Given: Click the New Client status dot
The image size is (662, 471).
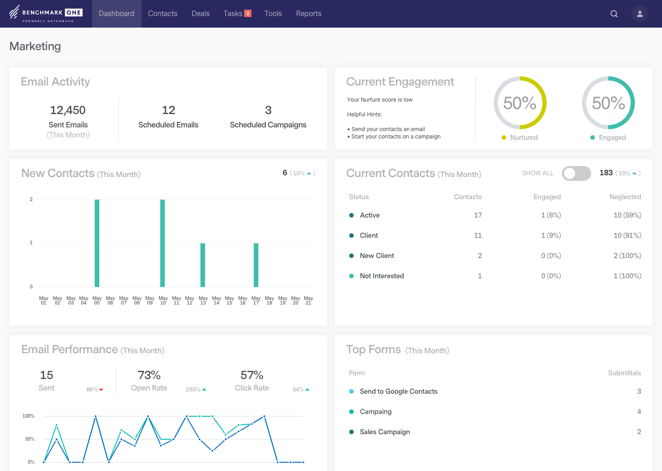Looking at the screenshot, I should tap(352, 255).
